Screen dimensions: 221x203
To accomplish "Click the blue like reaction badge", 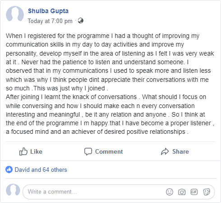I will point(9,170).
